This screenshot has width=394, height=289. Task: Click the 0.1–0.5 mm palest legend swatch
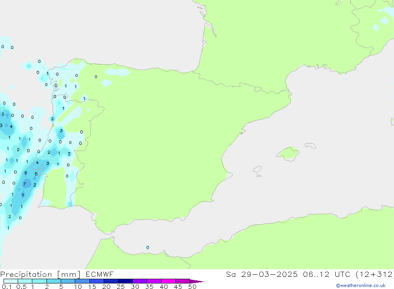tap(11, 281)
